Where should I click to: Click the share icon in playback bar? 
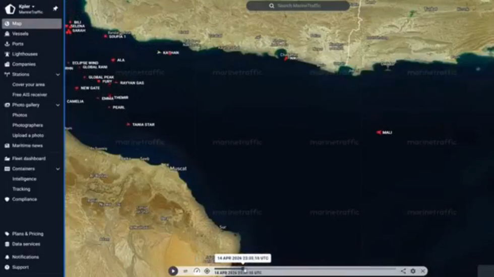tap(403, 271)
